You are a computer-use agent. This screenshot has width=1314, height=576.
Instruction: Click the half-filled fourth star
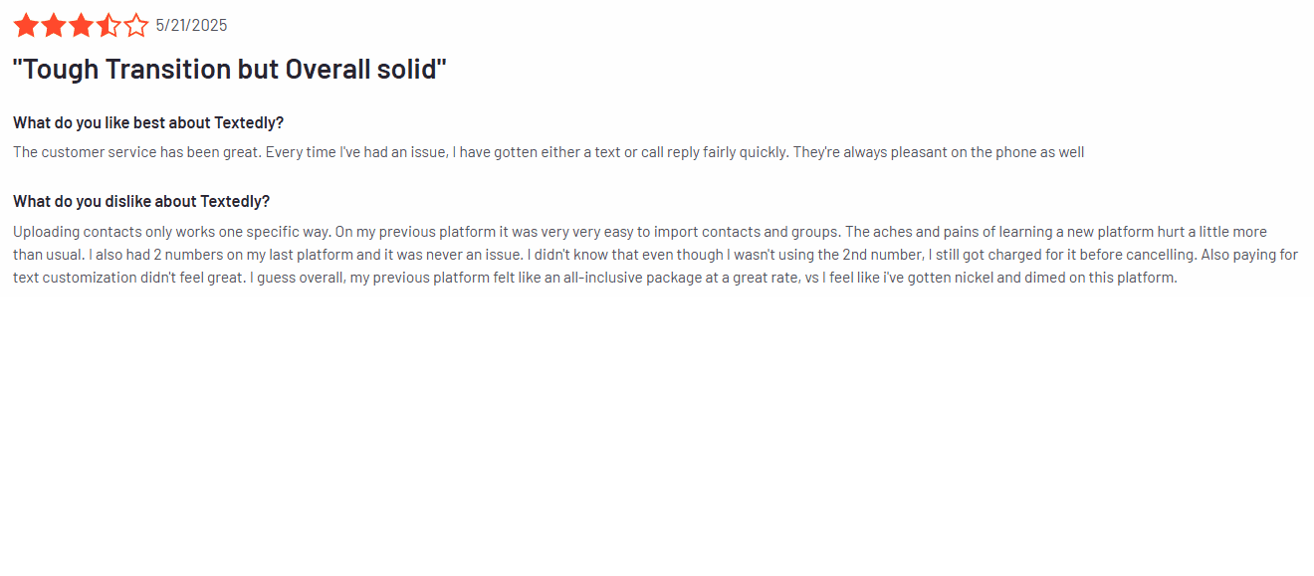coord(108,25)
